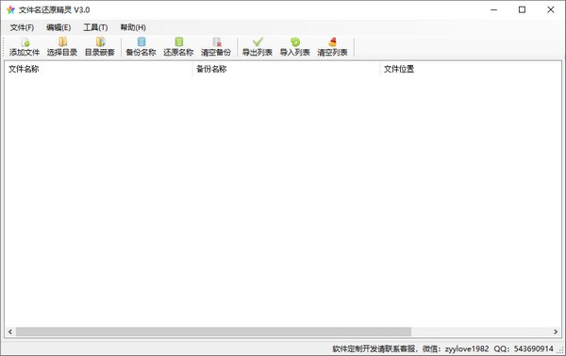The image size is (566, 356).
Task: Click the app star icon in title bar
Action: pos(10,9)
